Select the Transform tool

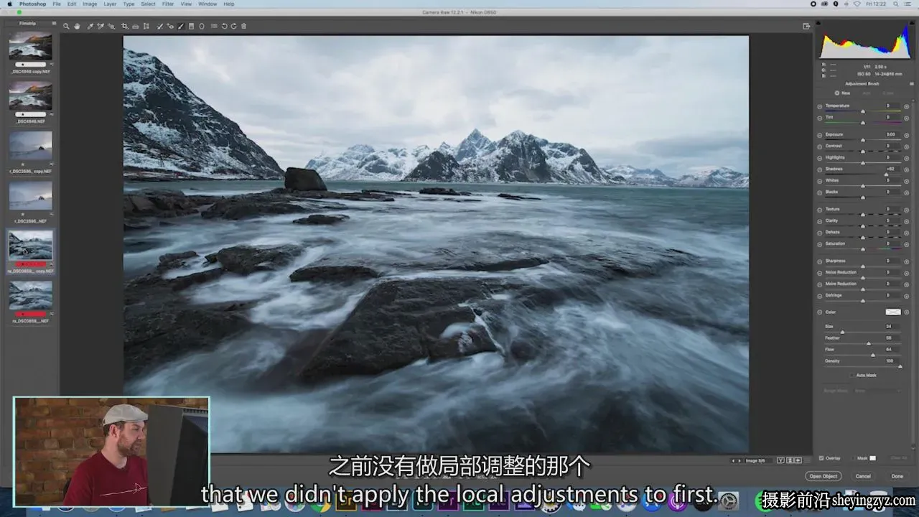[146, 26]
